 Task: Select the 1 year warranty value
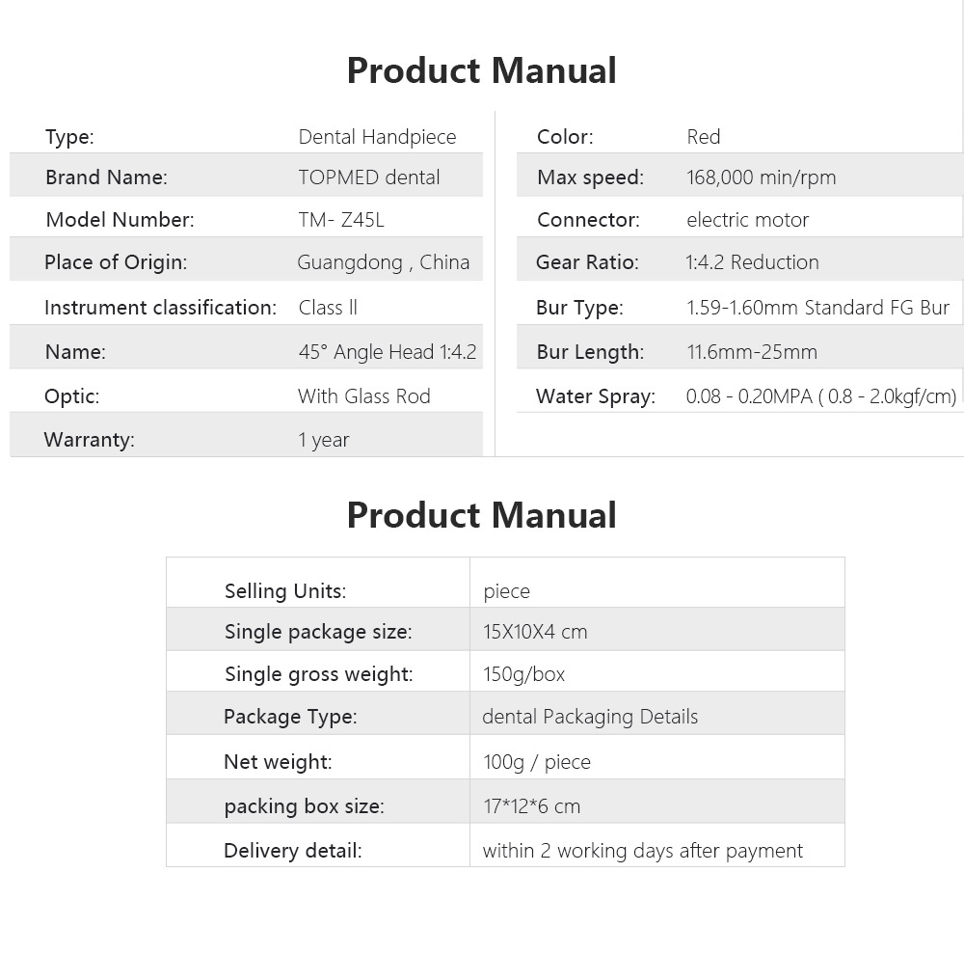click(x=323, y=440)
